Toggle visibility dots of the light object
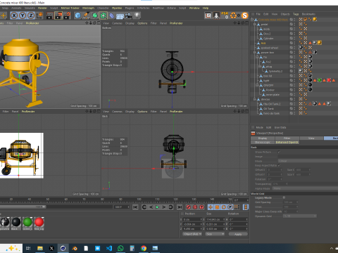 click(294, 81)
